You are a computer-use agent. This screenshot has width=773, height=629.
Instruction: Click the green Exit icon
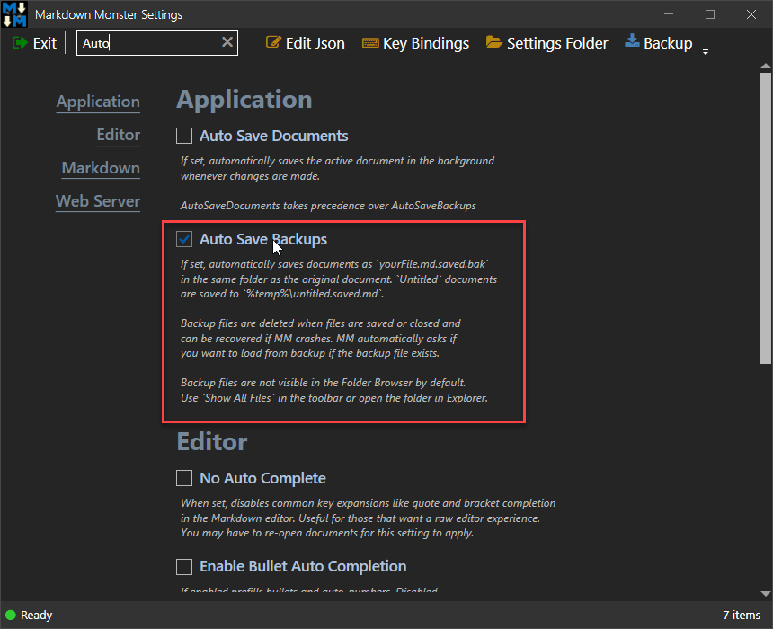tap(20, 43)
